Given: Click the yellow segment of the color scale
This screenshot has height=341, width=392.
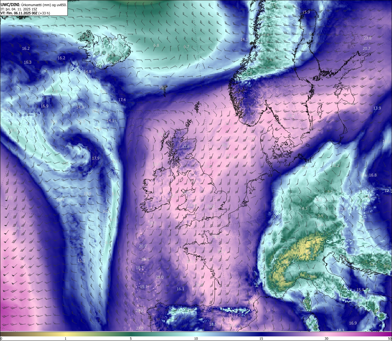Looking at the screenshot, I should click(66, 334).
